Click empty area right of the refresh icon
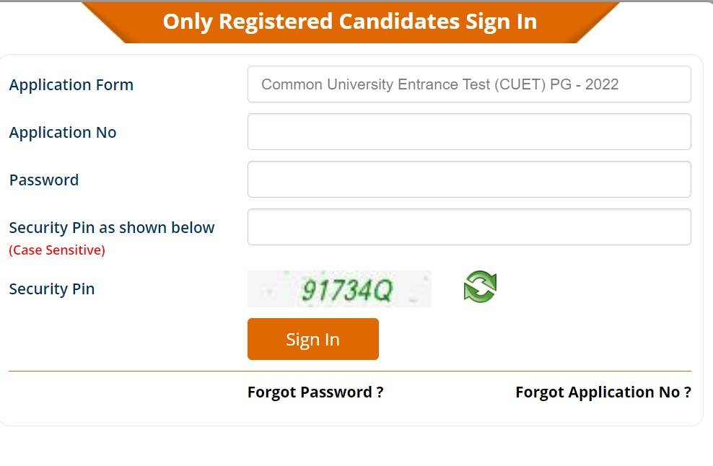This screenshot has height=466, width=713. pyautogui.click(x=592, y=289)
